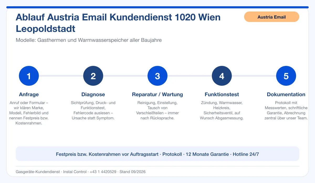Click the footer line with Instal Control phone number
This screenshot has width=315, height=183.
(x=81, y=172)
